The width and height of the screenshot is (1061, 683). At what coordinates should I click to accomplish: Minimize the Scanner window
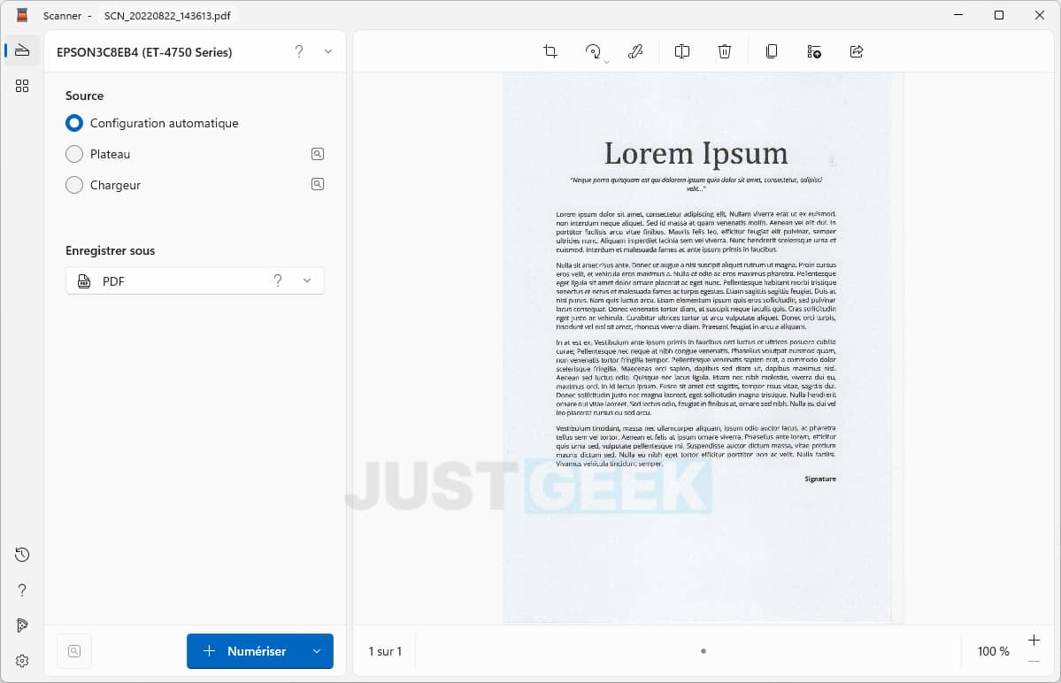point(958,15)
